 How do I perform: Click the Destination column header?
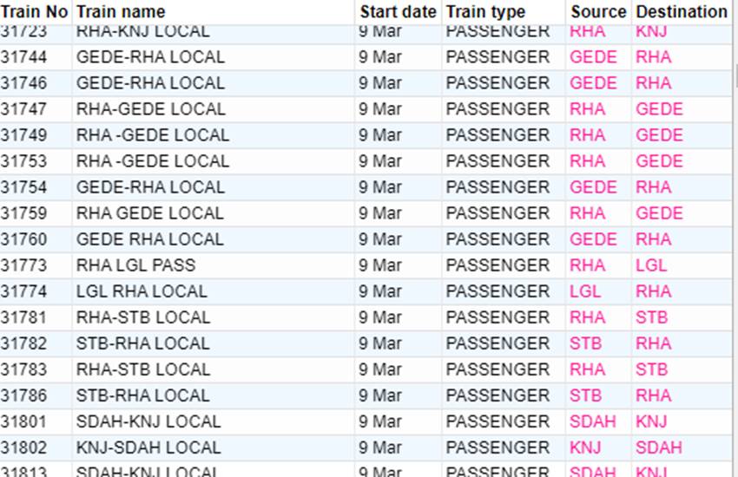click(682, 12)
